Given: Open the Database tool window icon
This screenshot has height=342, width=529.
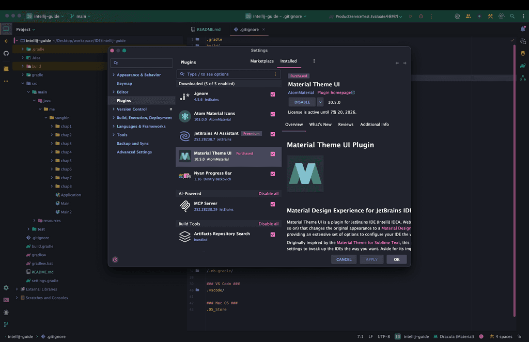Looking at the screenshot, I should (x=523, y=53).
